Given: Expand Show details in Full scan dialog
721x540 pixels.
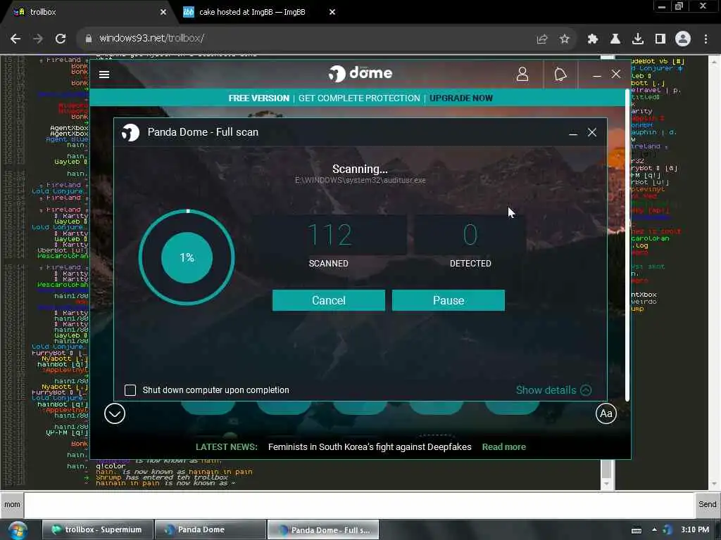Looking at the screenshot, I should click(x=553, y=390).
